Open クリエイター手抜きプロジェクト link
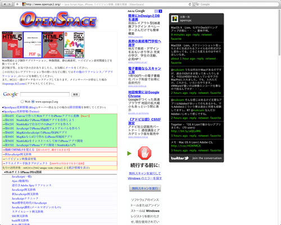 (x=26, y=163)
